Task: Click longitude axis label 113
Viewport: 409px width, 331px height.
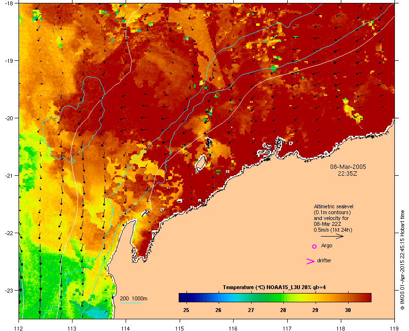Action: click(72, 329)
